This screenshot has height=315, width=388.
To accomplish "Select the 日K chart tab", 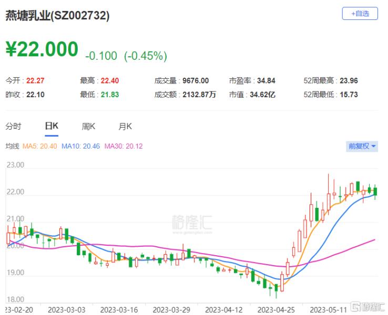I will 52,126.
